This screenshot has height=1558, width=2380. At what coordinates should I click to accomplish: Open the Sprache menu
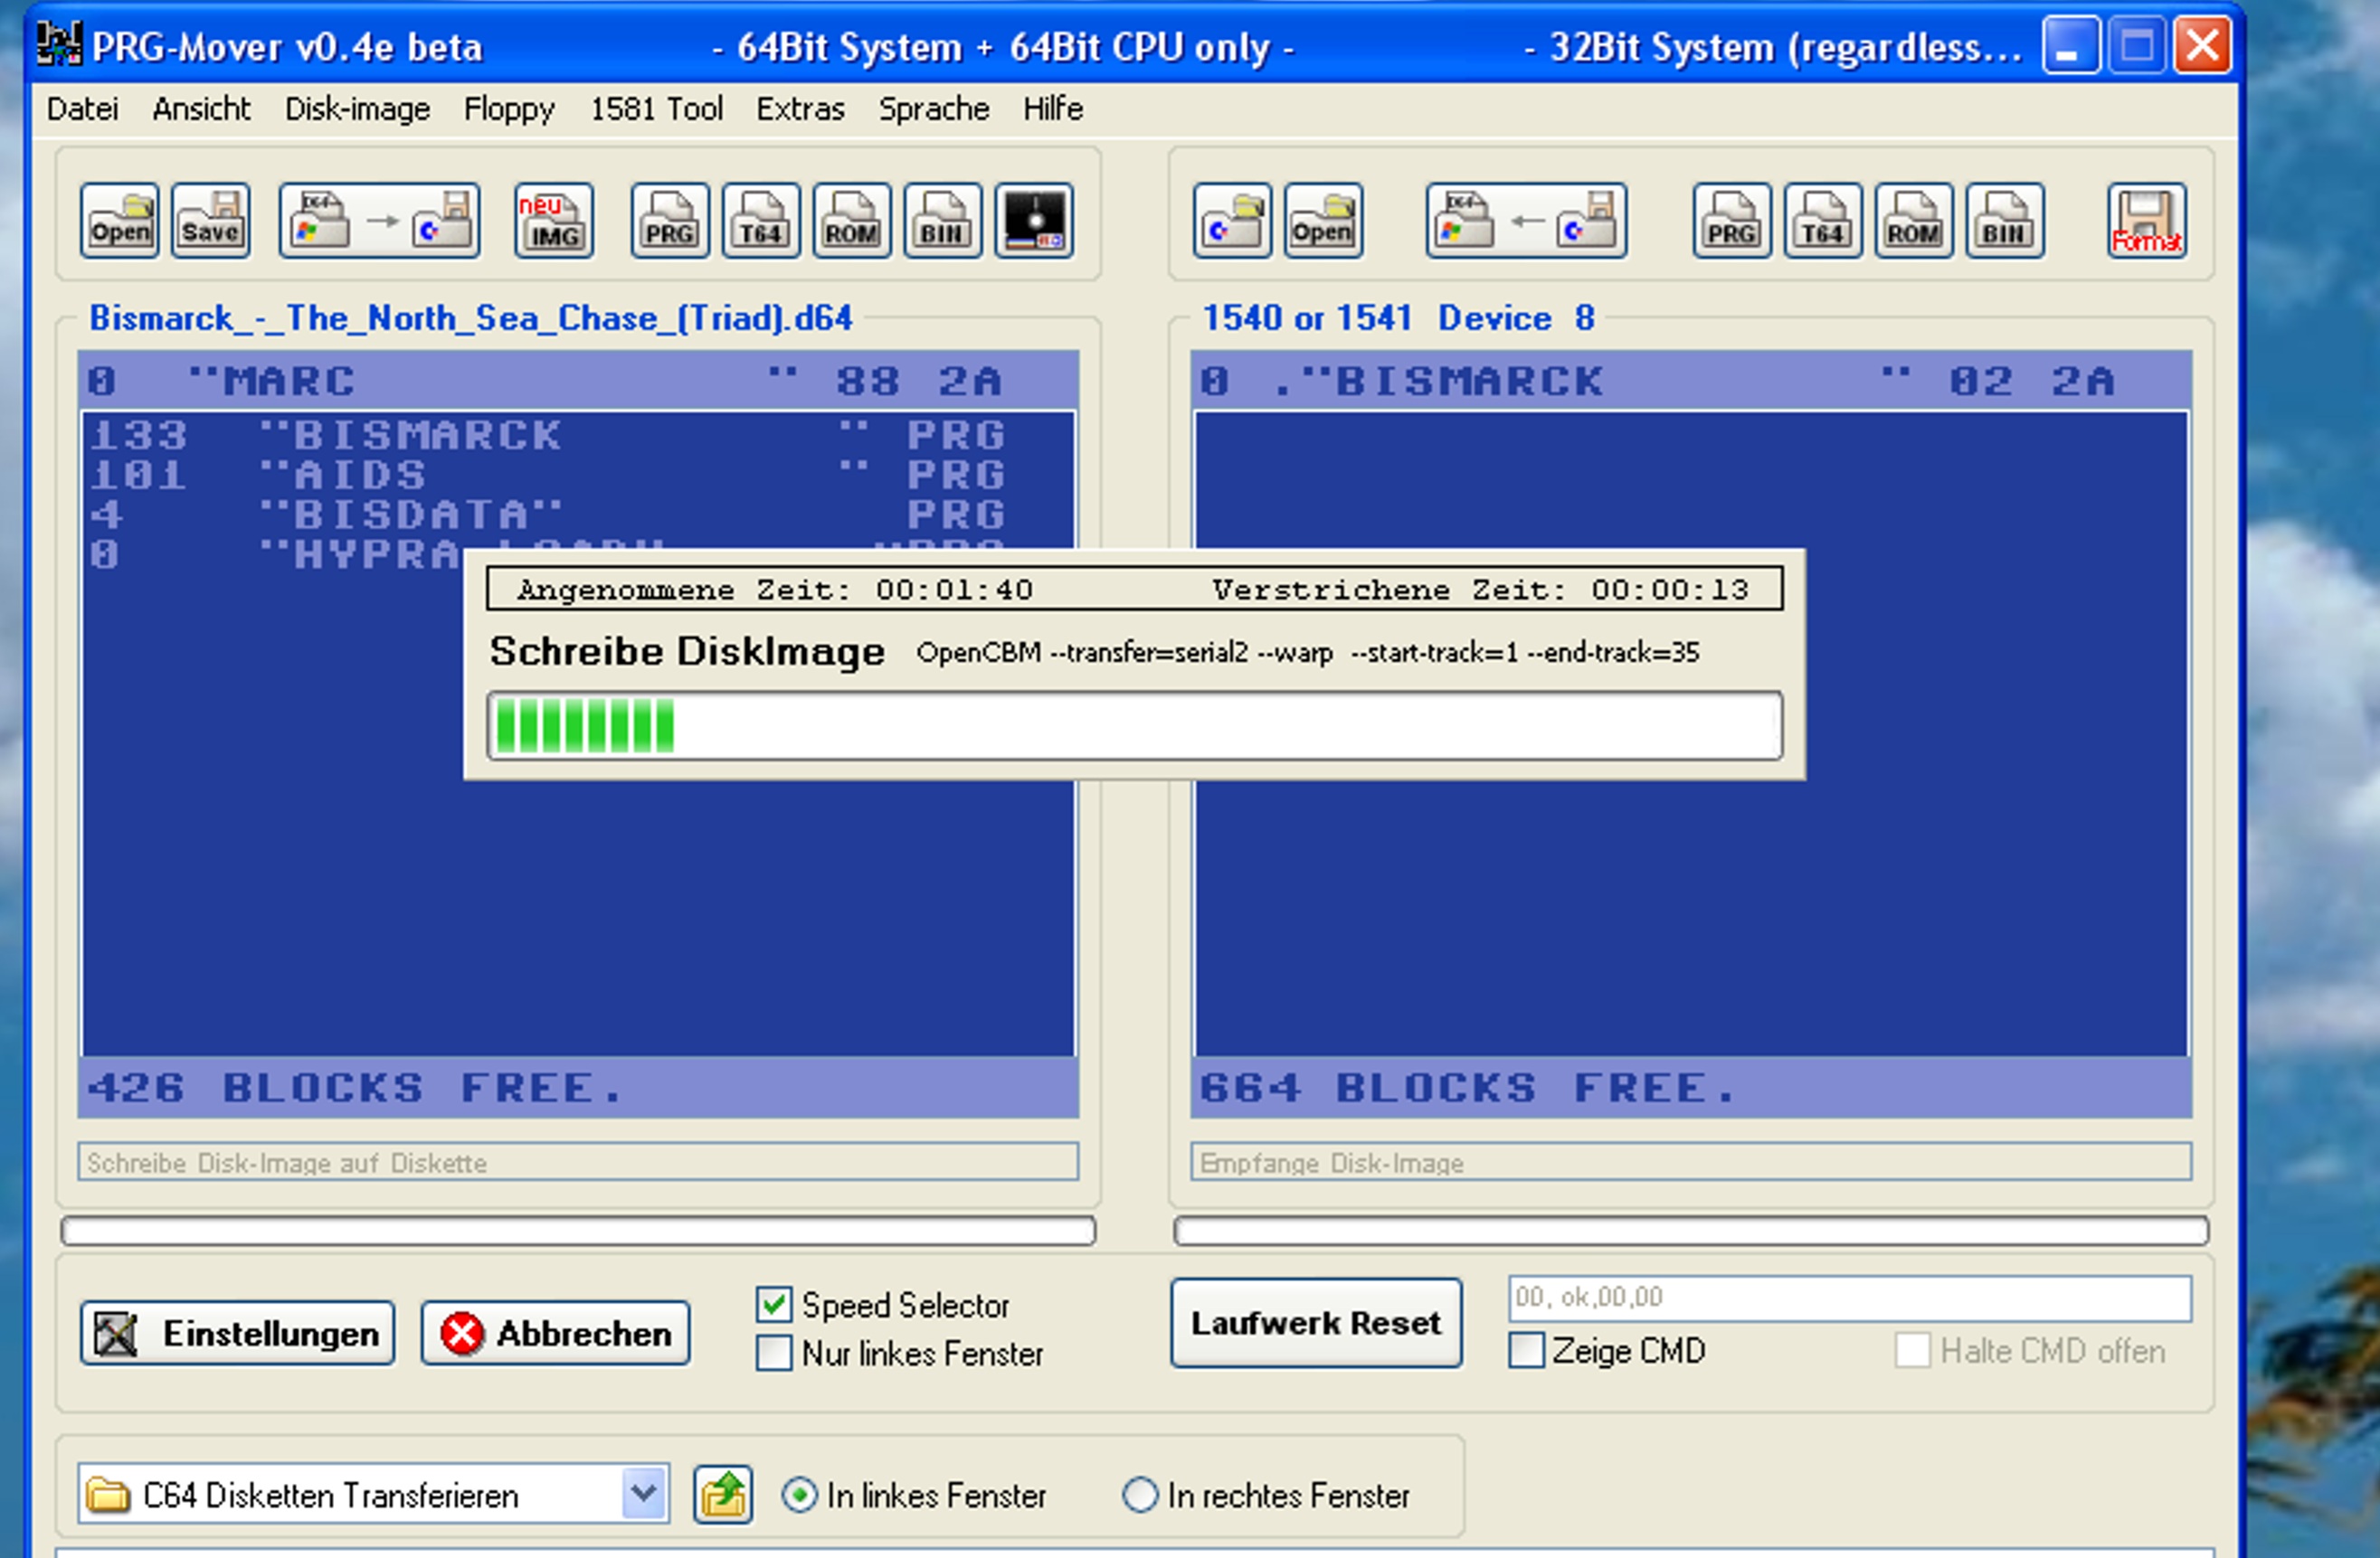point(934,108)
